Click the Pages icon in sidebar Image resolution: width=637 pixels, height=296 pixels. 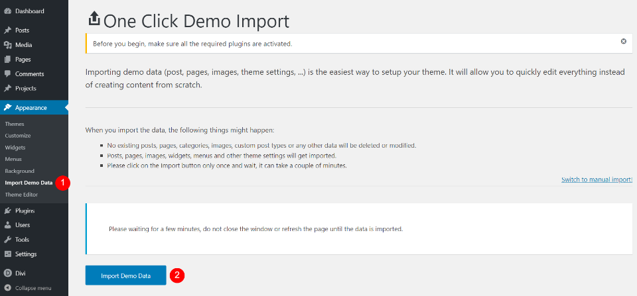pos(7,60)
